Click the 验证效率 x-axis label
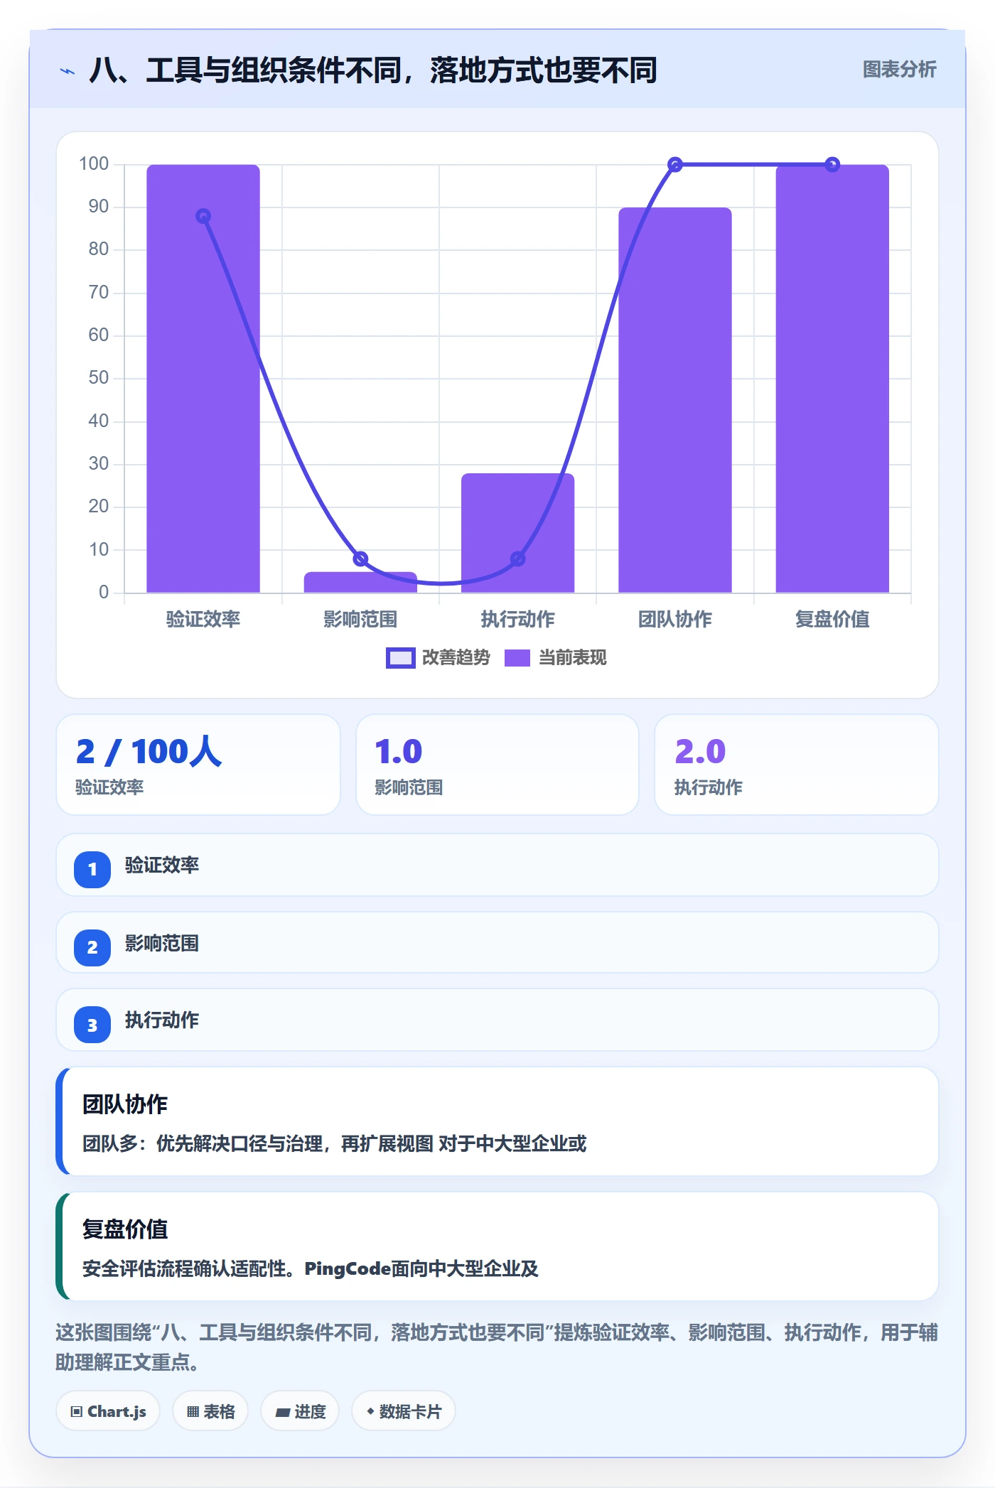This screenshot has height=1488, width=995. [x=203, y=619]
